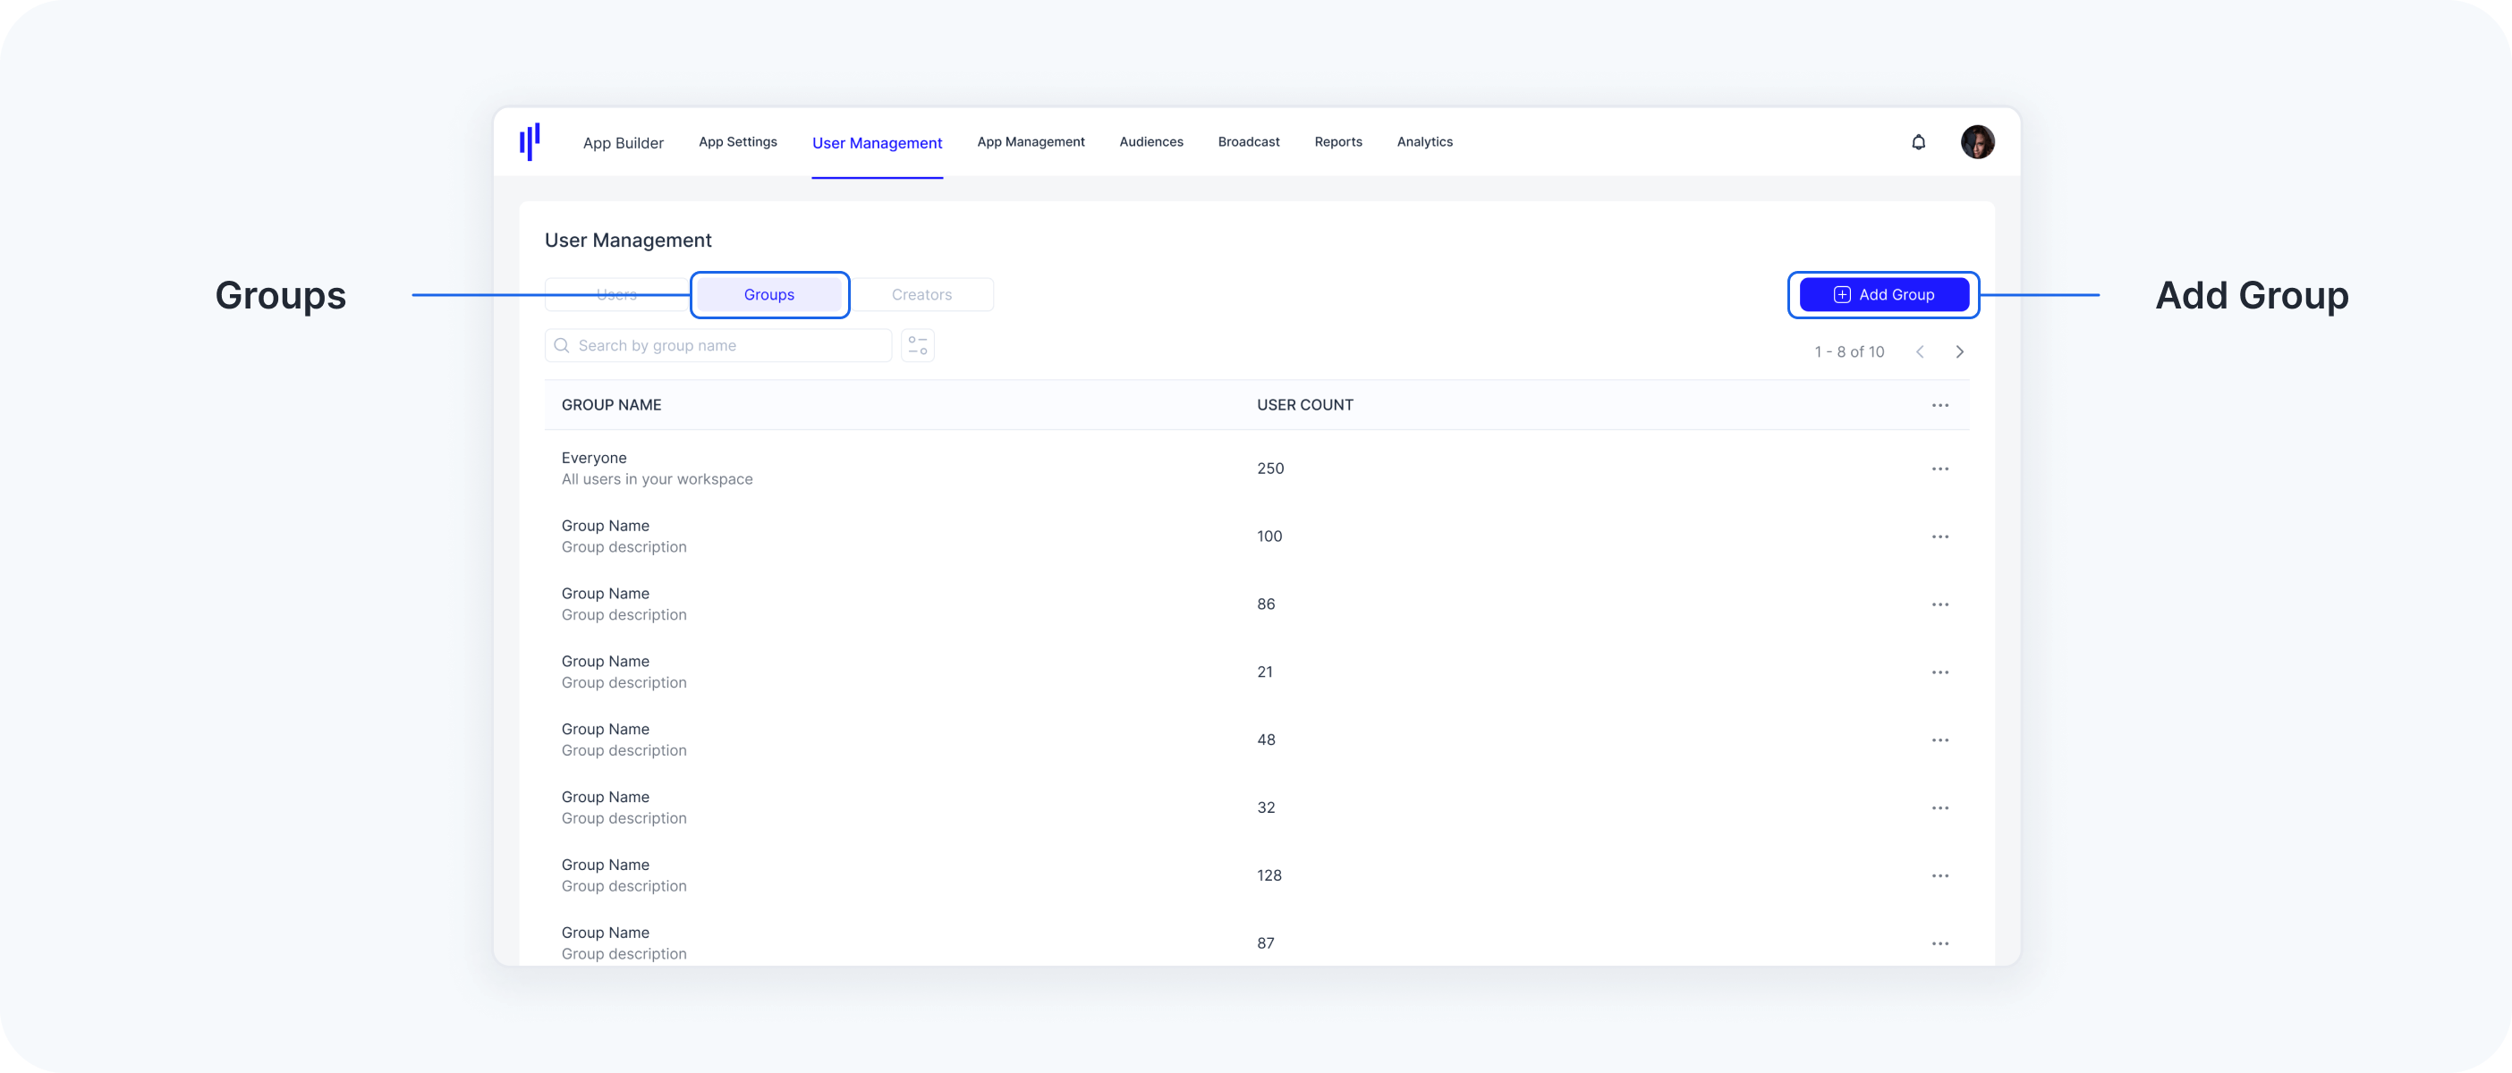2512x1073 pixels.
Task: Open the Broadcast section
Action: tap(1248, 142)
